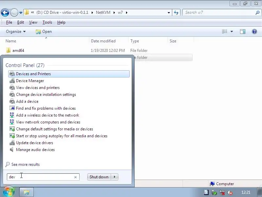Image resolution: width=262 pixels, height=197 pixels.
Task: Click the search magnifier icon
Action: [257, 12]
